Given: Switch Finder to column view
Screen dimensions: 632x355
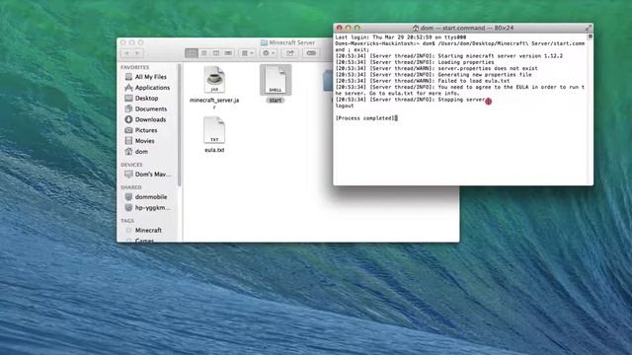Looking at the screenshot, I should [x=216, y=53].
